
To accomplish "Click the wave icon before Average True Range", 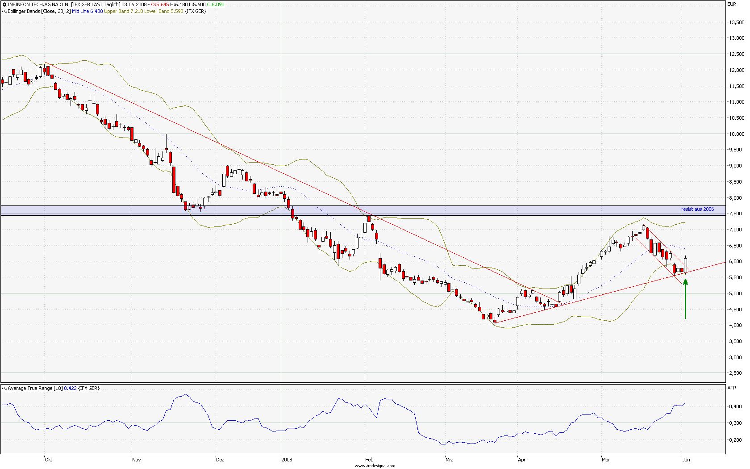I will (x=4, y=388).
